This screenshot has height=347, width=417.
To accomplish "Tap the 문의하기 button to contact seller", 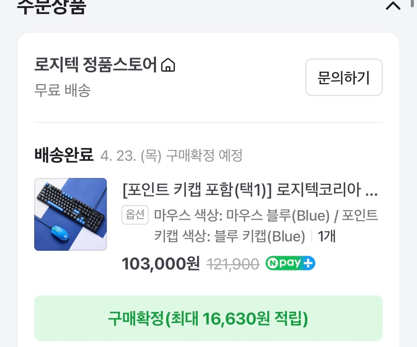I will (x=343, y=77).
